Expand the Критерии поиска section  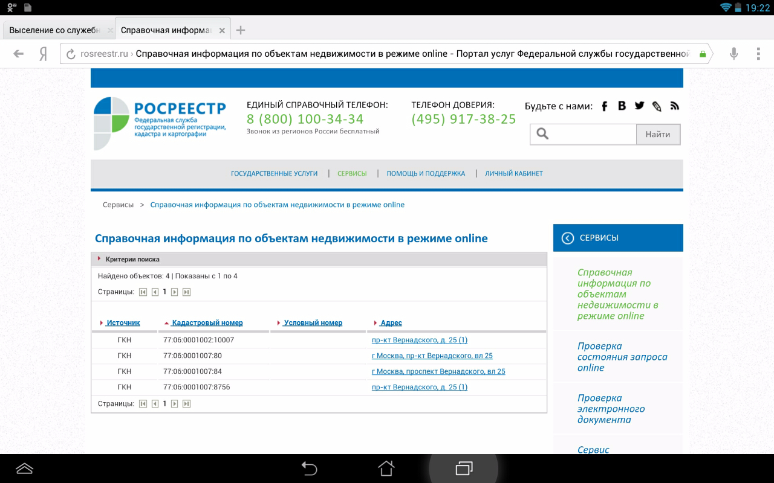[132, 259]
